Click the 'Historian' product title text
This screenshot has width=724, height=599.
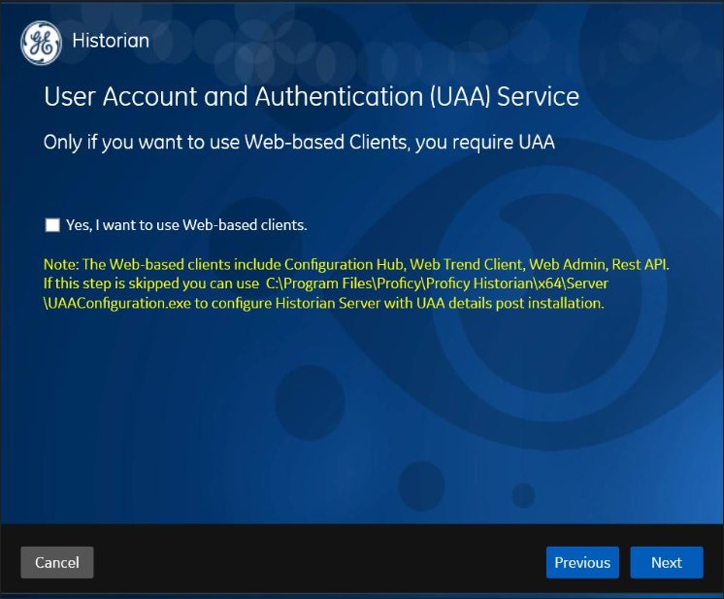tap(111, 41)
